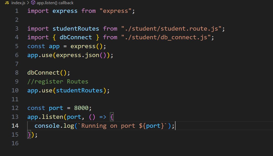Click console.log on line 14

(x=54, y=126)
